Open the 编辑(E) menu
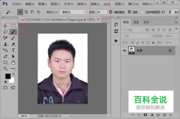Viewport: 180px width, 119px height. 30,4
